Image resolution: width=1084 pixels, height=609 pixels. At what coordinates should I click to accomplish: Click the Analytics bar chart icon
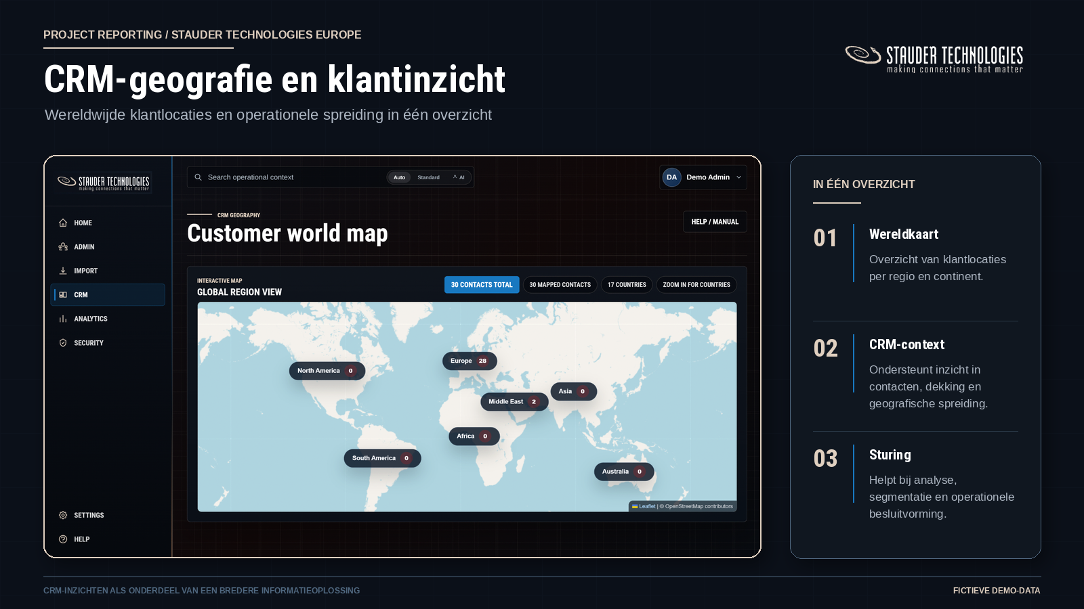coord(63,319)
